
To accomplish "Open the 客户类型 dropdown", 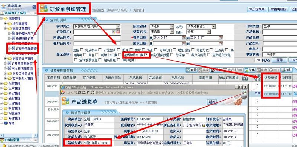I will 118,26.
